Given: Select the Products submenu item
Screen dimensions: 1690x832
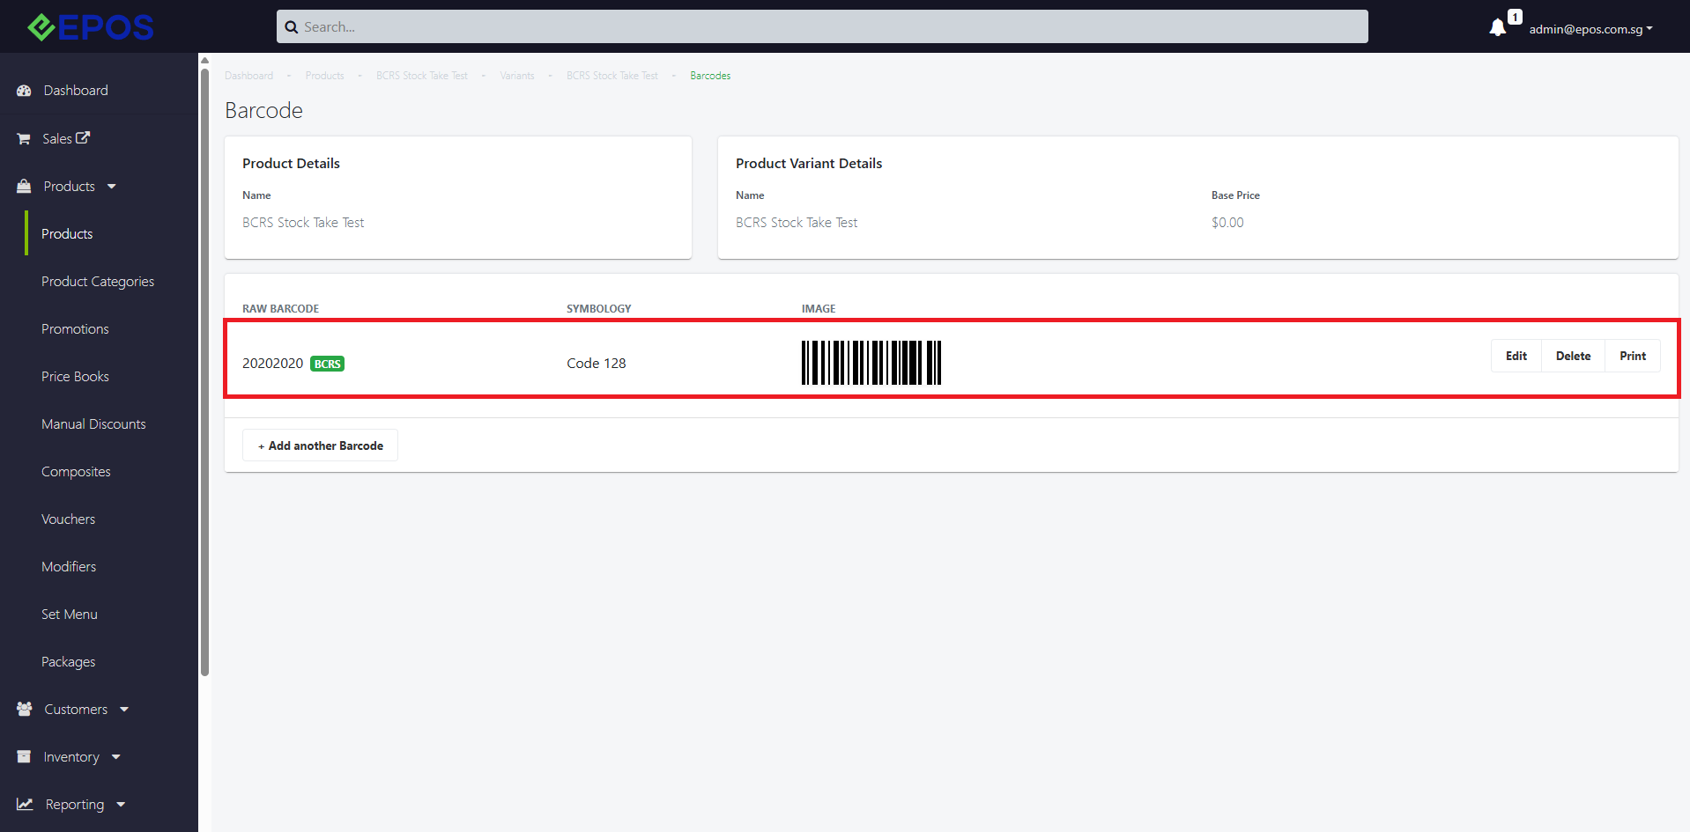Looking at the screenshot, I should [67, 234].
